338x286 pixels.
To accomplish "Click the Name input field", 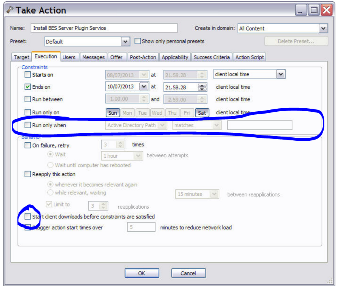I will tap(104, 28).
